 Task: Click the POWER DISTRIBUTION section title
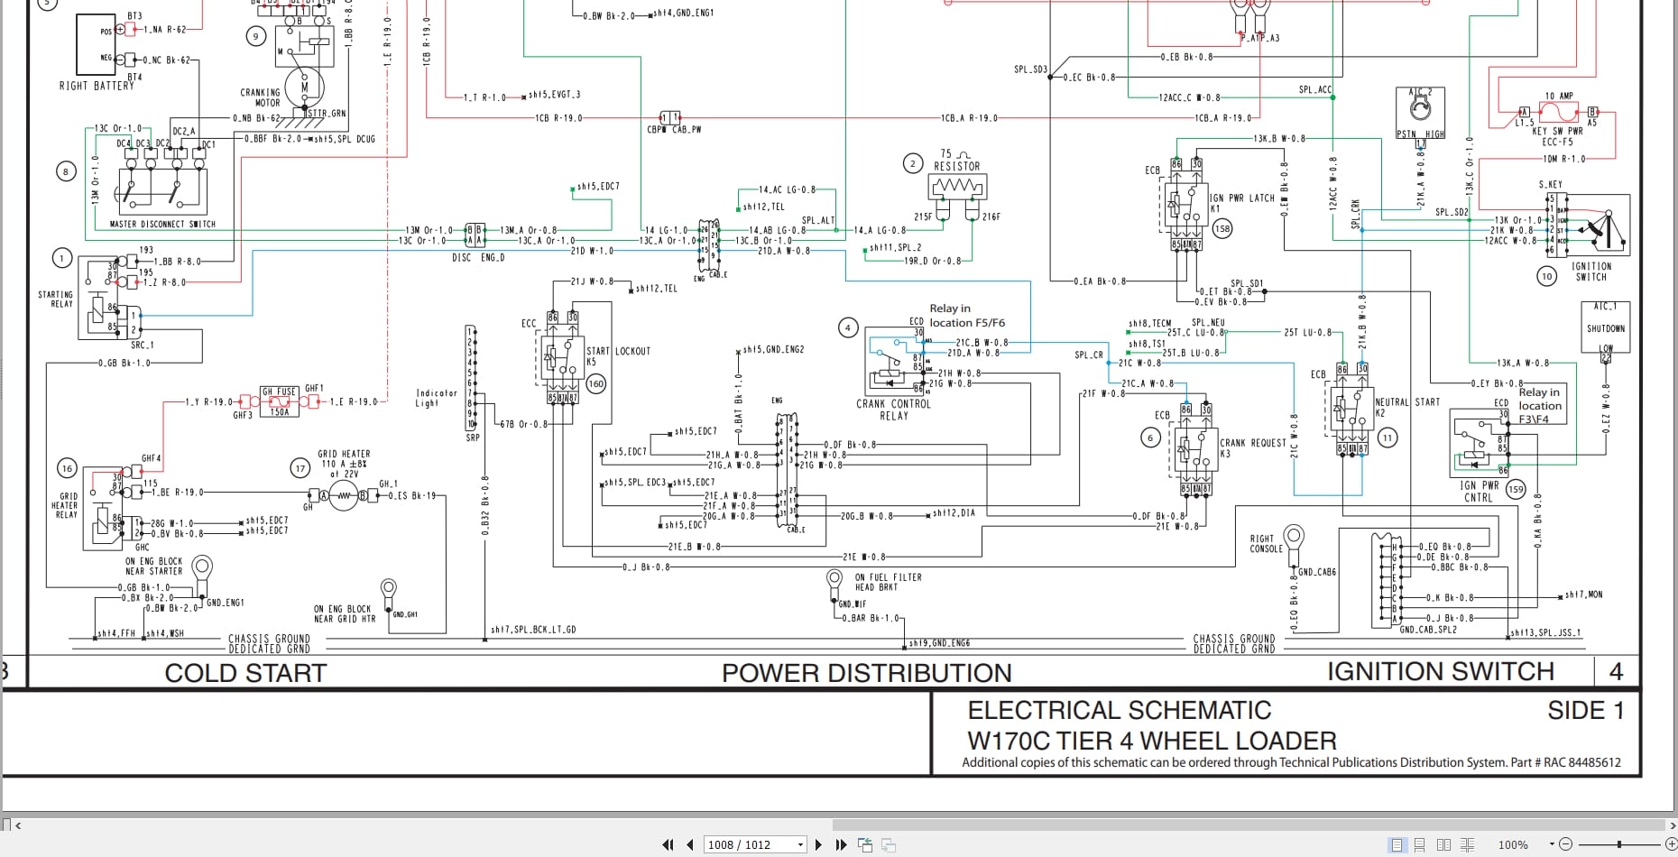click(x=866, y=673)
